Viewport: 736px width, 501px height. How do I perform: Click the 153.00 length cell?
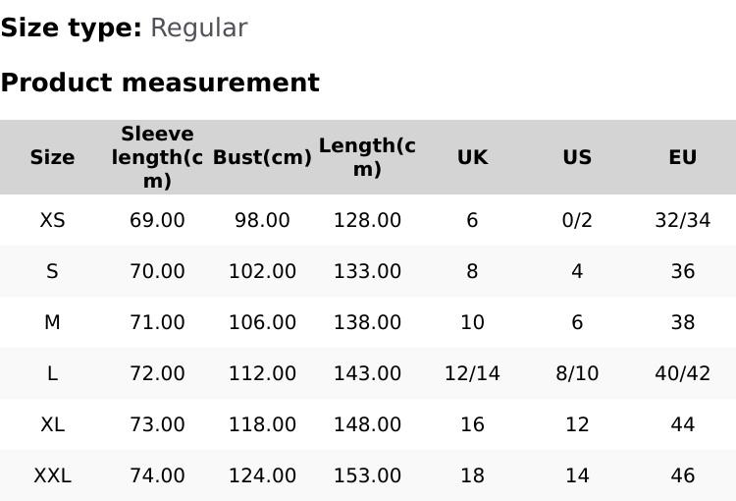(x=367, y=475)
